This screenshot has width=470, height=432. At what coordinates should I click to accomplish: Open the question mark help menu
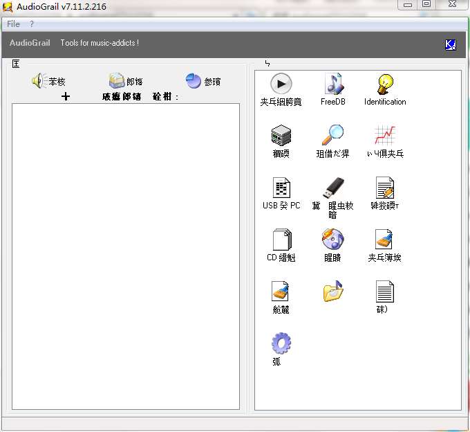click(31, 24)
